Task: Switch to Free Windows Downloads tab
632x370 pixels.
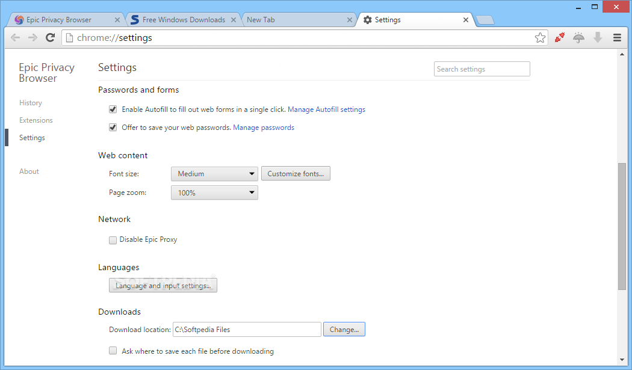Action: (184, 20)
